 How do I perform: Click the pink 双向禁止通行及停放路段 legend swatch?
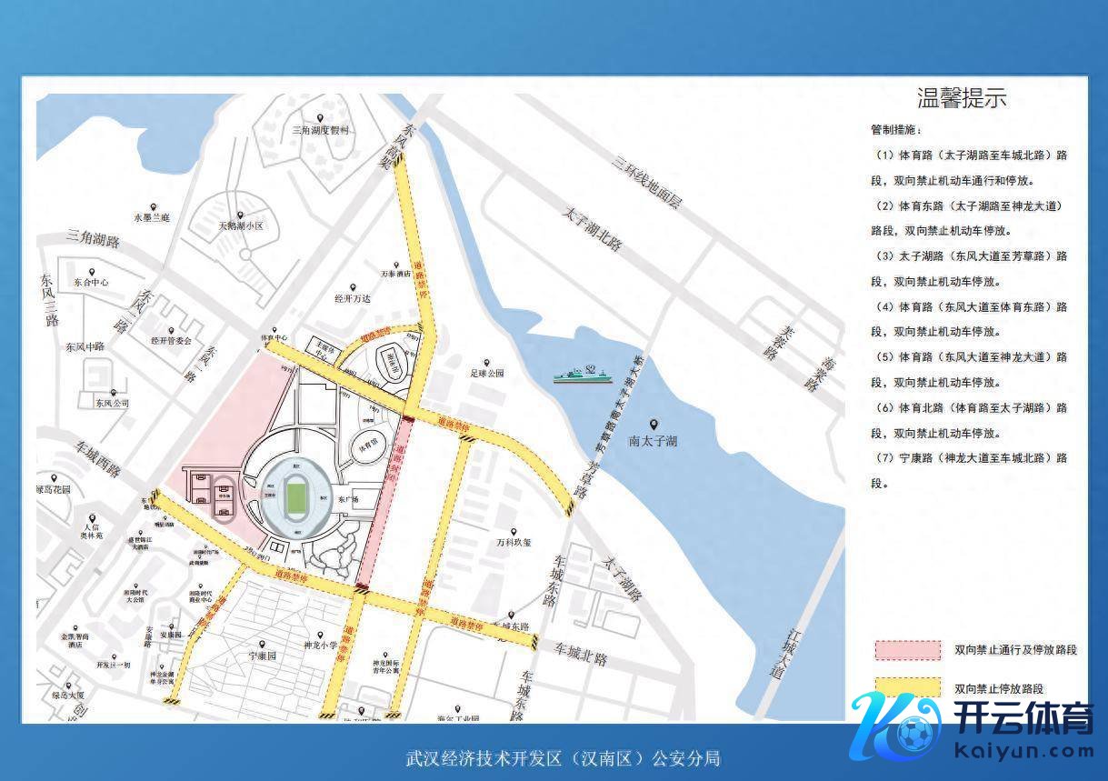click(x=906, y=650)
